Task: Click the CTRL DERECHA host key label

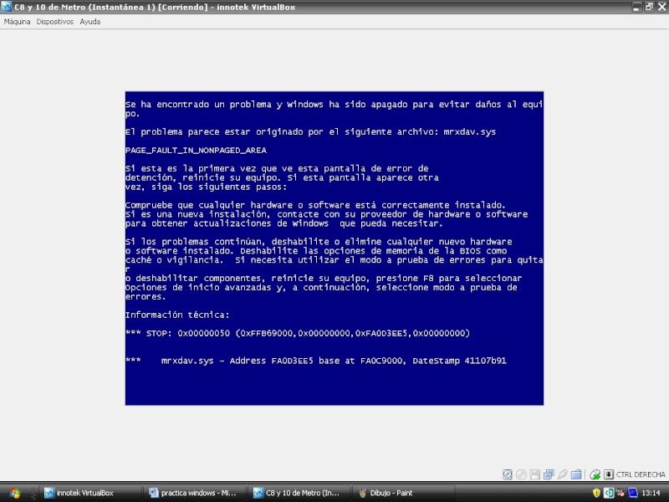Action: 641,474
